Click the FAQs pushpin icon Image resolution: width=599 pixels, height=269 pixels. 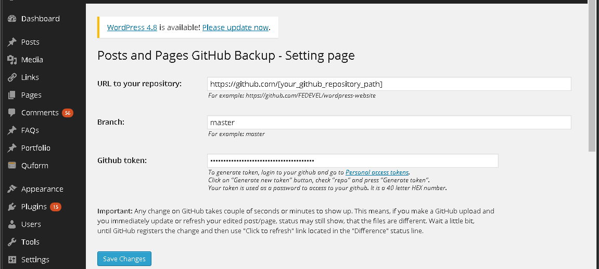tap(12, 130)
